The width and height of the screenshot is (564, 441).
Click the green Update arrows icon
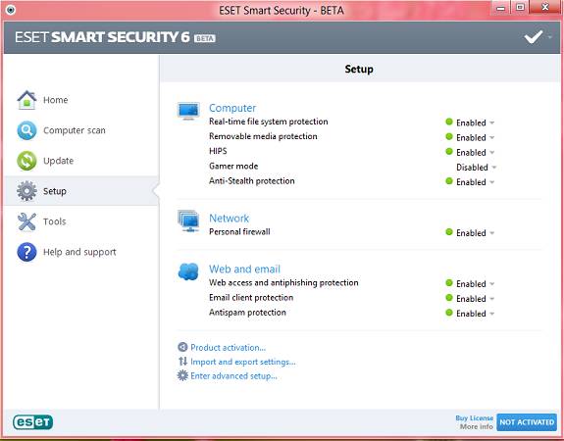coord(26,161)
